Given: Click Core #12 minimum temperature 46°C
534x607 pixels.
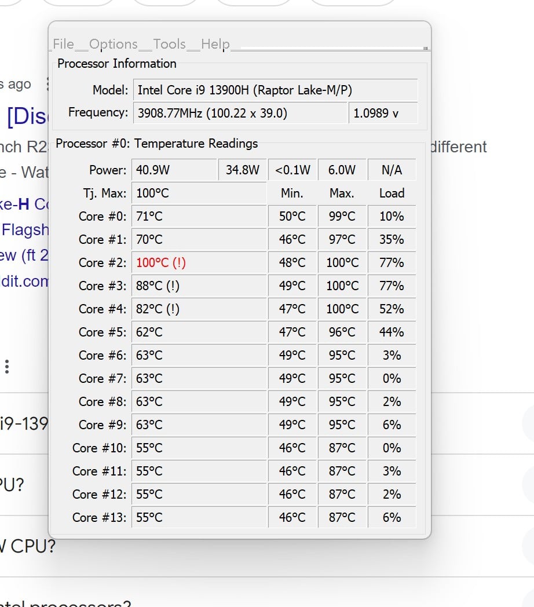Looking at the screenshot, I should (292, 495).
